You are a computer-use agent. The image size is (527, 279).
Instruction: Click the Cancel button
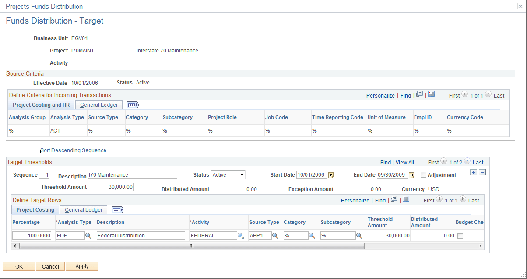click(50, 266)
